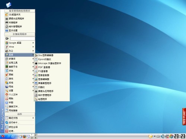Click the yellow round icon in system tray
Screen dimensions: 186x139
point(150,136)
